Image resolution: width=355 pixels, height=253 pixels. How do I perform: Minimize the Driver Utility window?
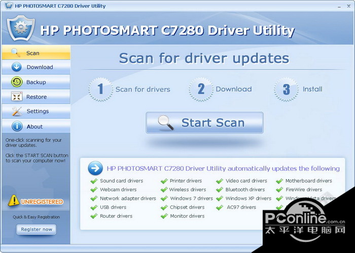(x=339, y=7)
